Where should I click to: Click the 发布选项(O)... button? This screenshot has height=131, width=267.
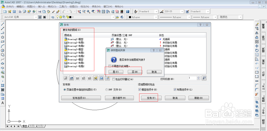coord(81,98)
